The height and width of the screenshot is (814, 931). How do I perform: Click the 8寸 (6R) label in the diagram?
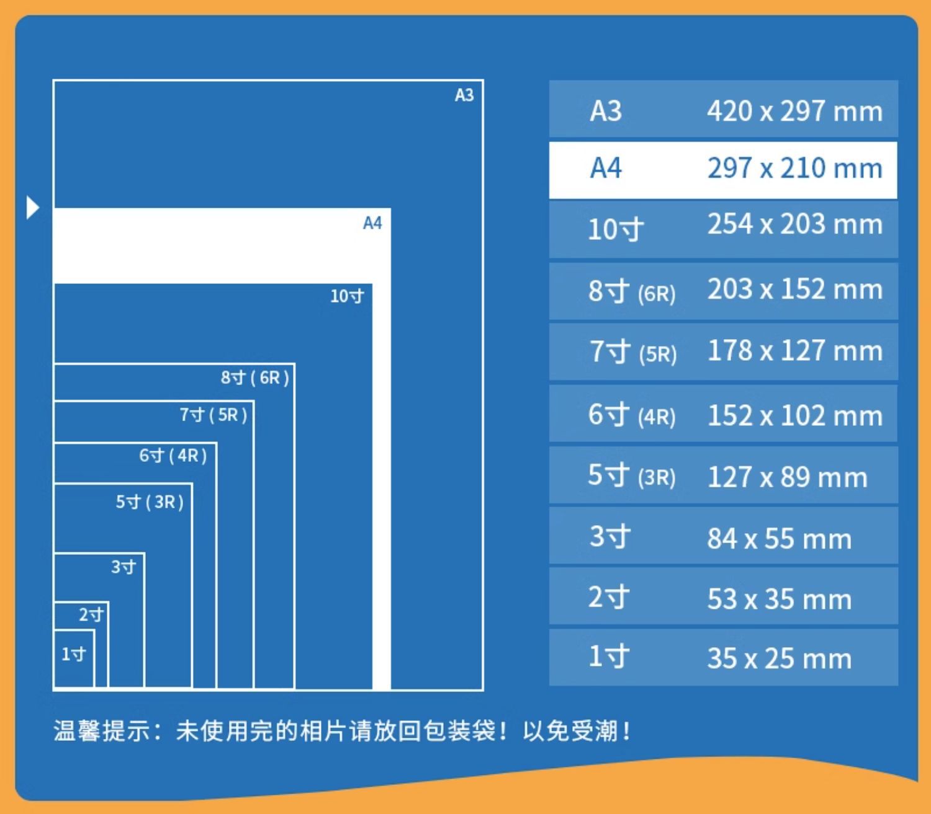255,378
